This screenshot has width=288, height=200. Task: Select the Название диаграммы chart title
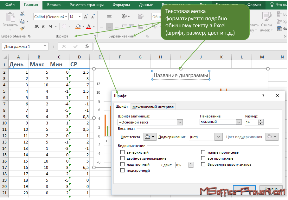[181, 75]
